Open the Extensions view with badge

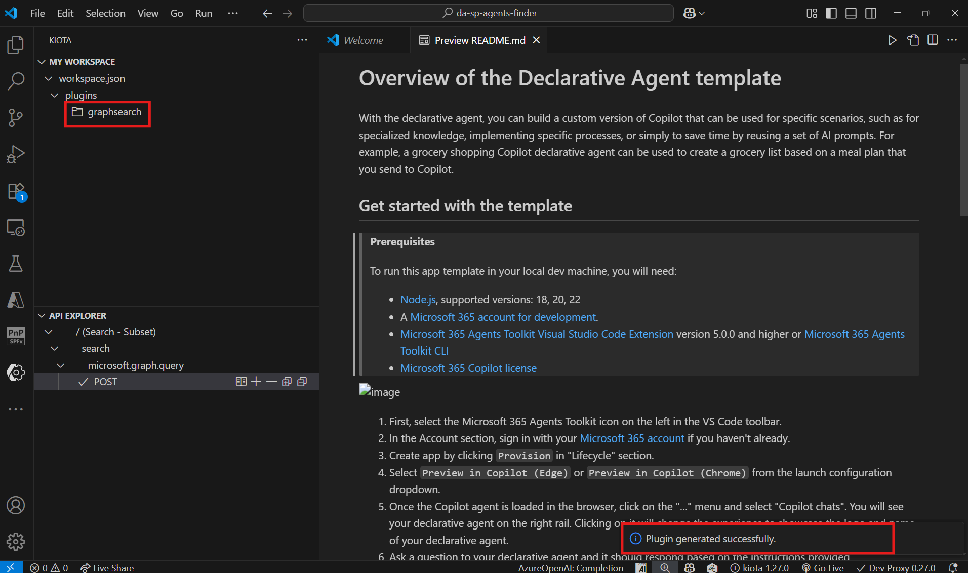16,192
